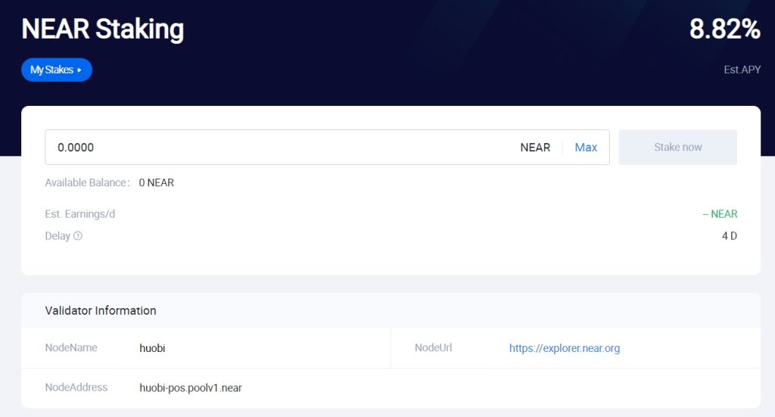The width and height of the screenshot is (775, 417).
Task: Click the info icon next to Delay
Action: click(x=78, y=236)
